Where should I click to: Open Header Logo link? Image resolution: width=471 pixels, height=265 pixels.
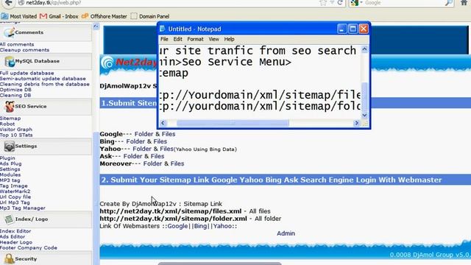16,242
